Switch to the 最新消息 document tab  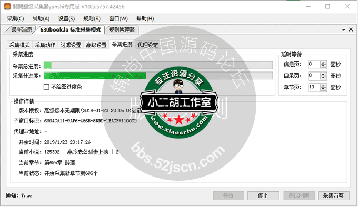21,29
